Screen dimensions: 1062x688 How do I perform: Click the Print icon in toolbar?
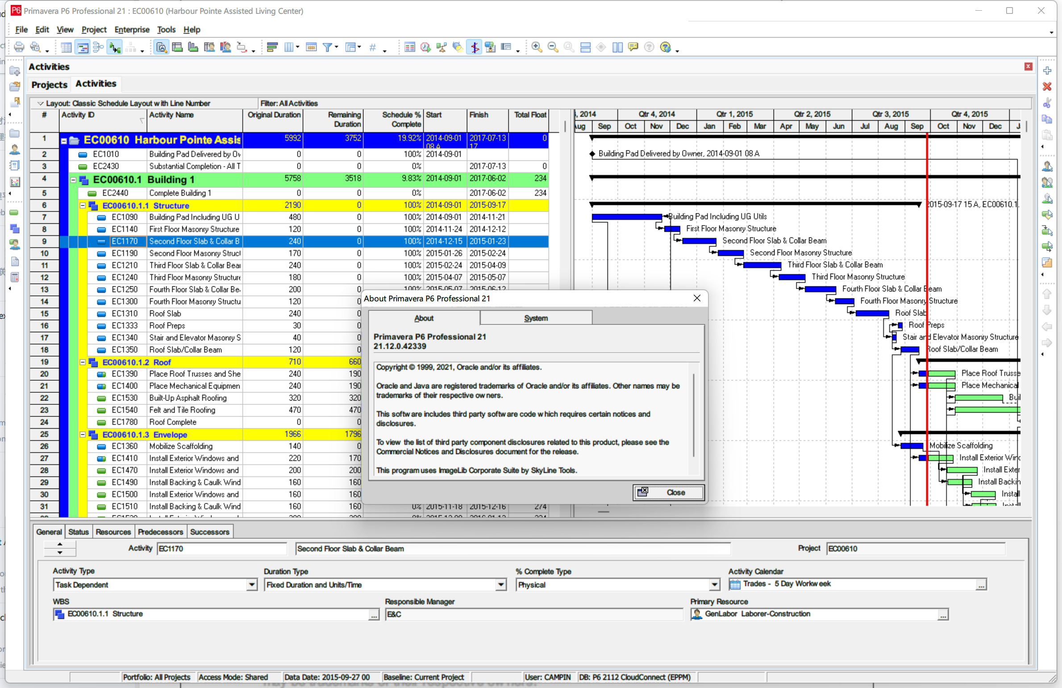click(x=19, y=47)
